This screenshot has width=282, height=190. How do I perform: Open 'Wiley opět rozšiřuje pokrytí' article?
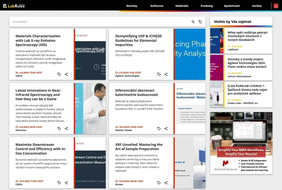[x=247, y=36]
